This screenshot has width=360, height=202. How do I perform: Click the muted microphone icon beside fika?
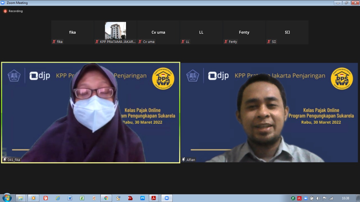pyautogui.click(x=54, y=42)
